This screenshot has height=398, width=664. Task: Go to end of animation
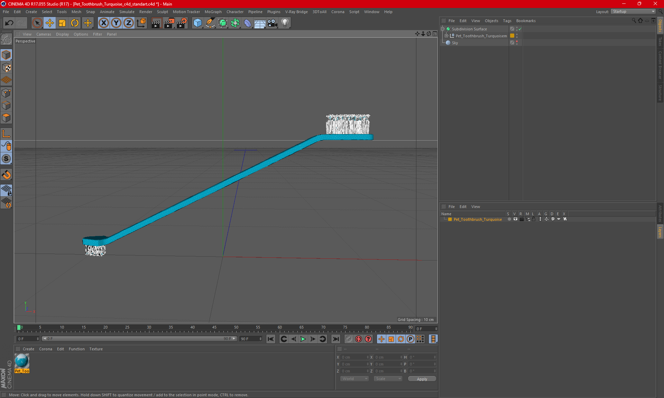[335, 339]
